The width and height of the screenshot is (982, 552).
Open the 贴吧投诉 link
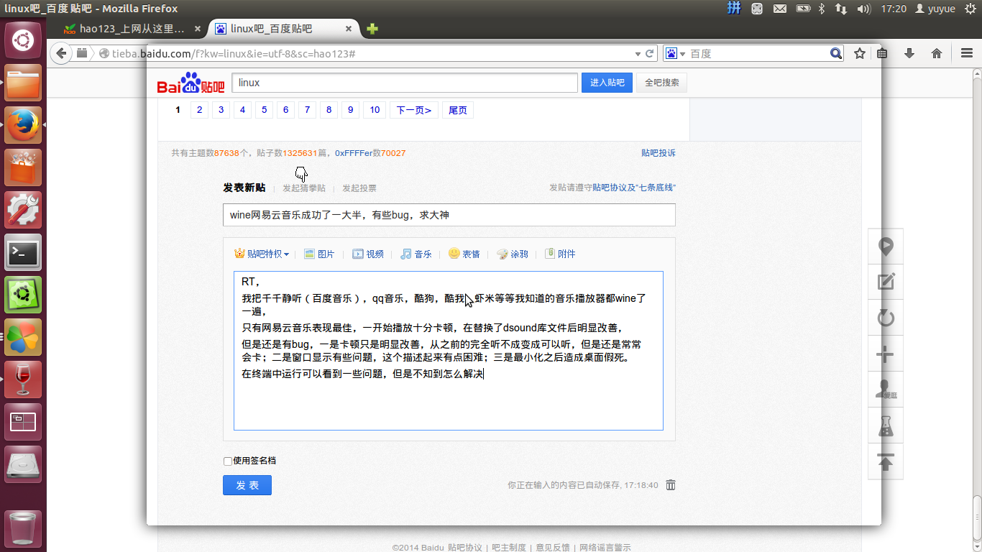(x=659, y=153)
